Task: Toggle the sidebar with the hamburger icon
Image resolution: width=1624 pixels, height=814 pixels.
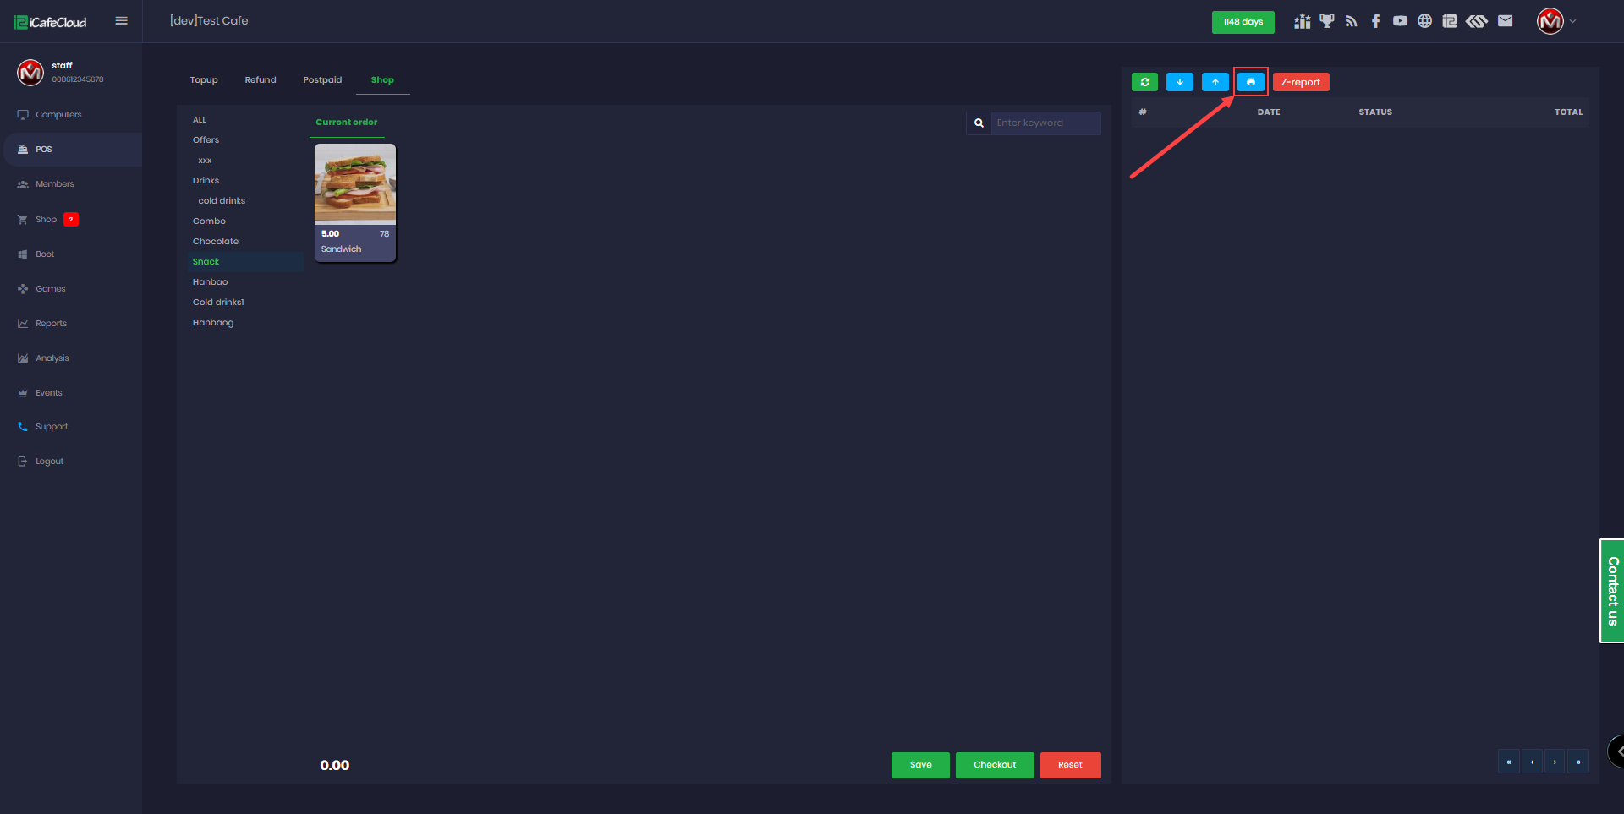Action: pyautogui.click(x=121, y=21)
